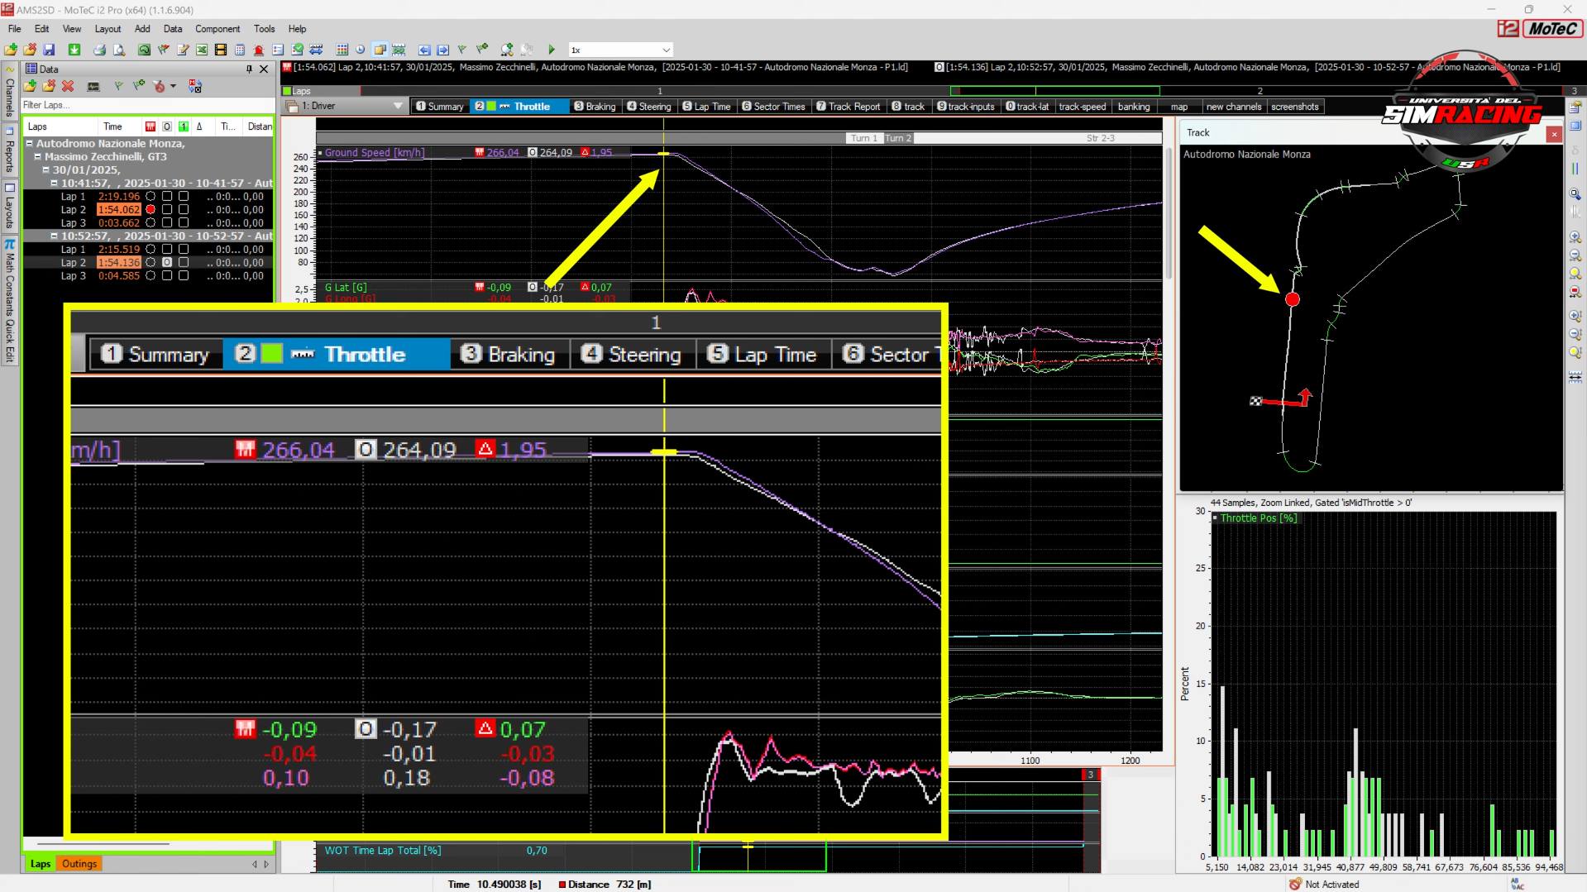Click the left arrow navigation icon in toolbar
1587x892 pixels.
tap(424, 50)
